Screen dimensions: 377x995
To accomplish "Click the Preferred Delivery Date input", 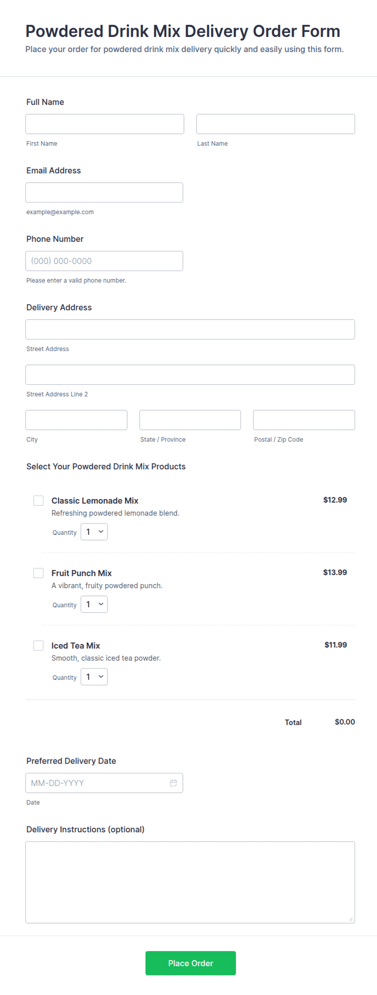I will point(104,783).
